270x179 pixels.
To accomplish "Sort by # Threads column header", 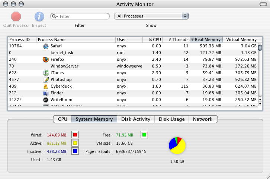I will [x=176, y=40].
